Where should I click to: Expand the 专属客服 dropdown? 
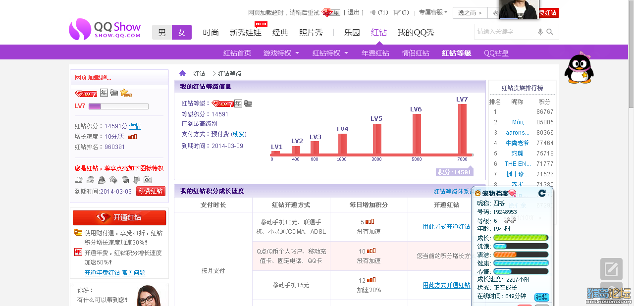pos(433,12)
